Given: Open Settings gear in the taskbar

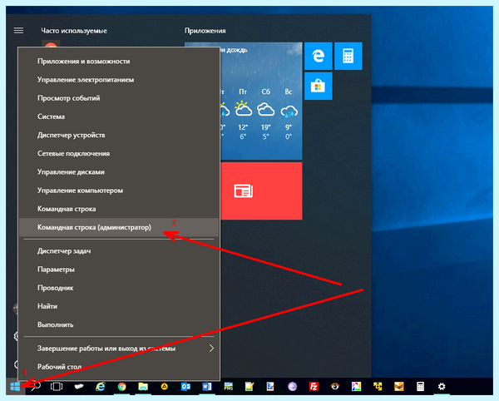Looking at the screenshot, I should [x=442, y=386].
